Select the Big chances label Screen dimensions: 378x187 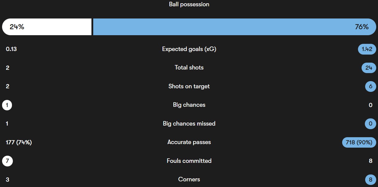click(x=189, y=105)
